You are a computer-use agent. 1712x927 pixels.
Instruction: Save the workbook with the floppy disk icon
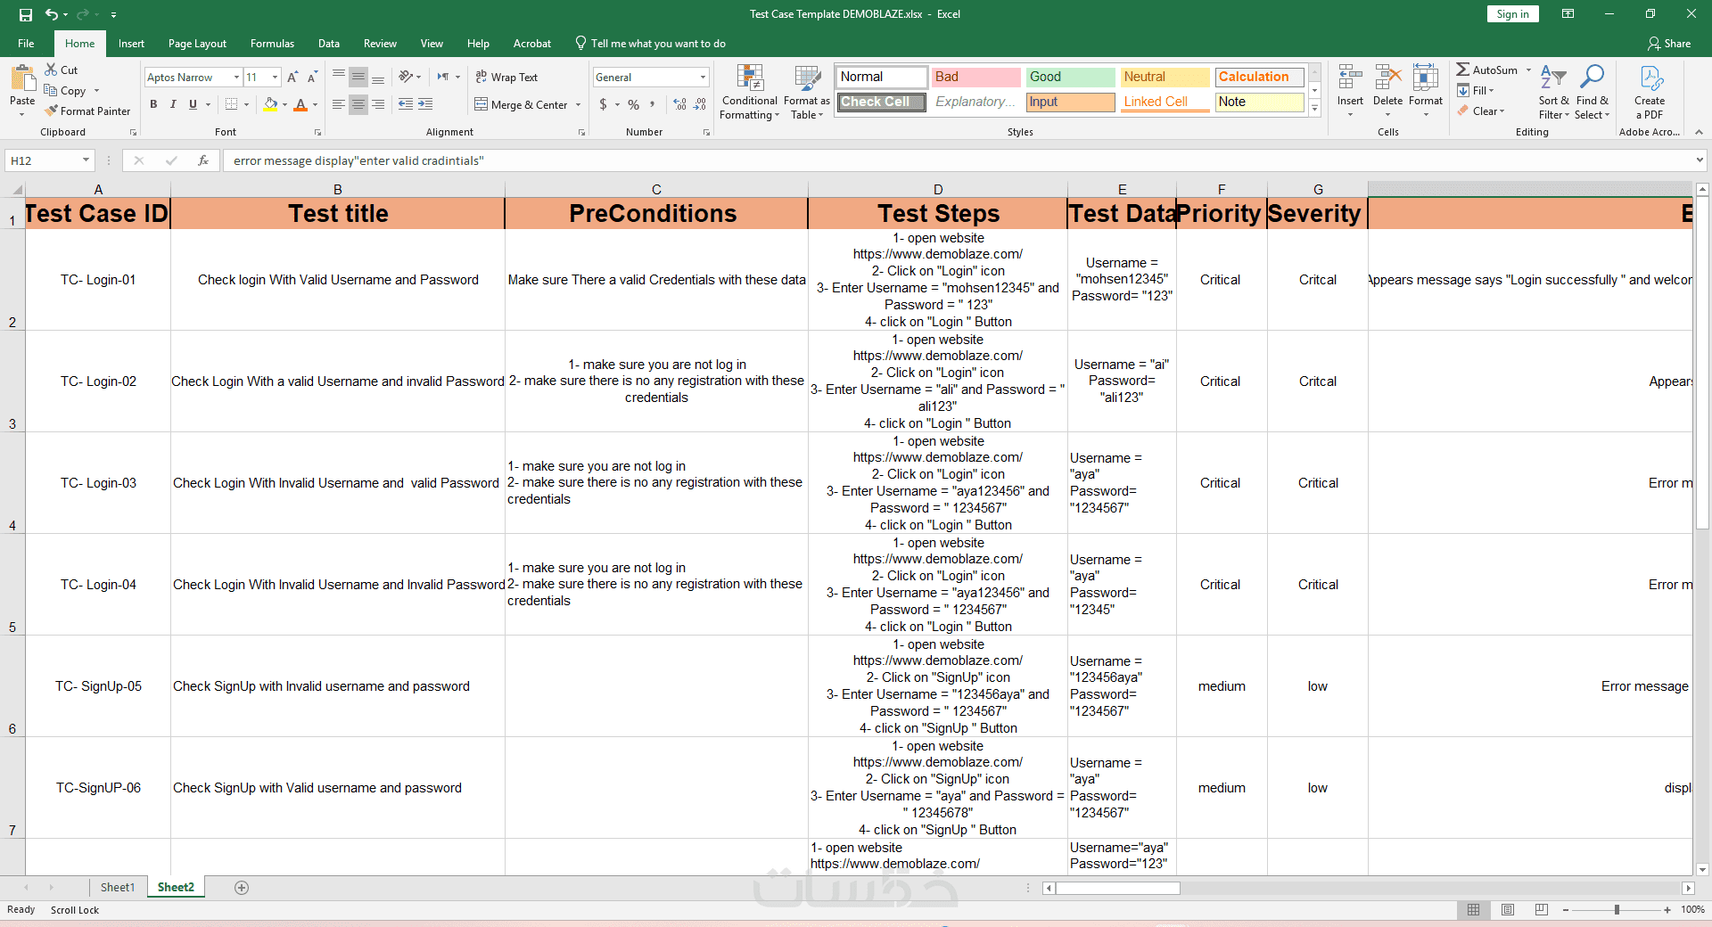[x=25, y=14]
